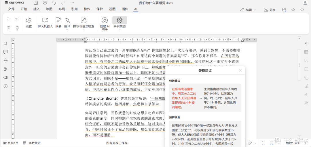Image resolution: width=311 pixels, height=147 pixels.
Task: Click the 翻译 translate icon
Action: coord(67,20)
